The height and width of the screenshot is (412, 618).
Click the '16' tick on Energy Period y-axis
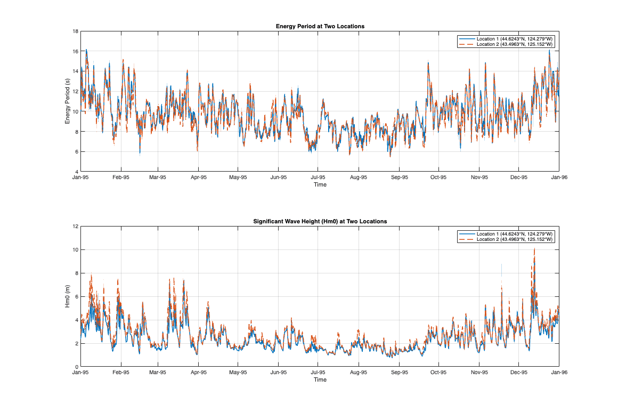point(76,51)
